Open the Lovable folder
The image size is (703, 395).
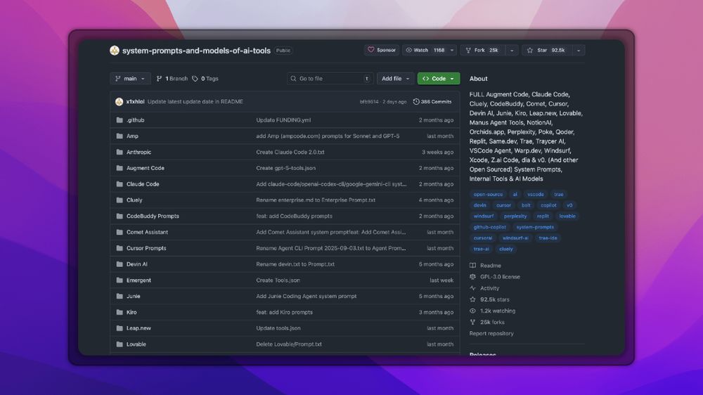coord(136,344)
